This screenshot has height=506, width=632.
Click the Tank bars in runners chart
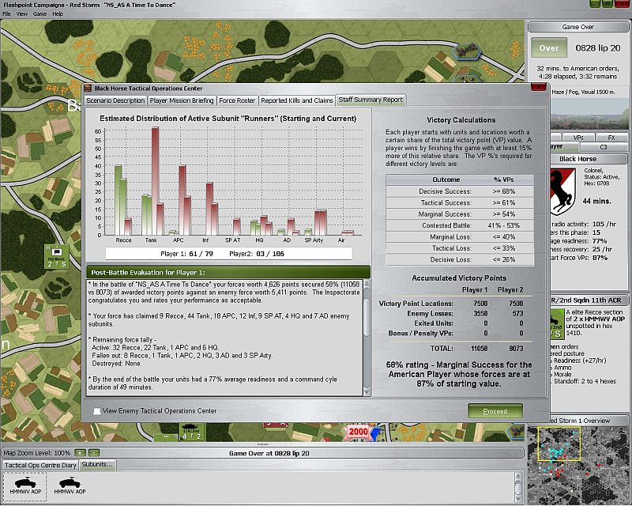pos(152,181)
